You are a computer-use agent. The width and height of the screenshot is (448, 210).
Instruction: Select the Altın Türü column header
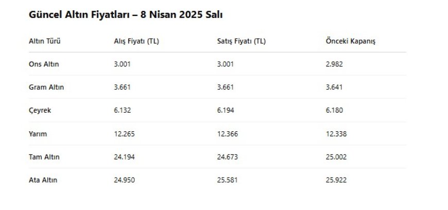pyautogui.click(x=45, y=41)
